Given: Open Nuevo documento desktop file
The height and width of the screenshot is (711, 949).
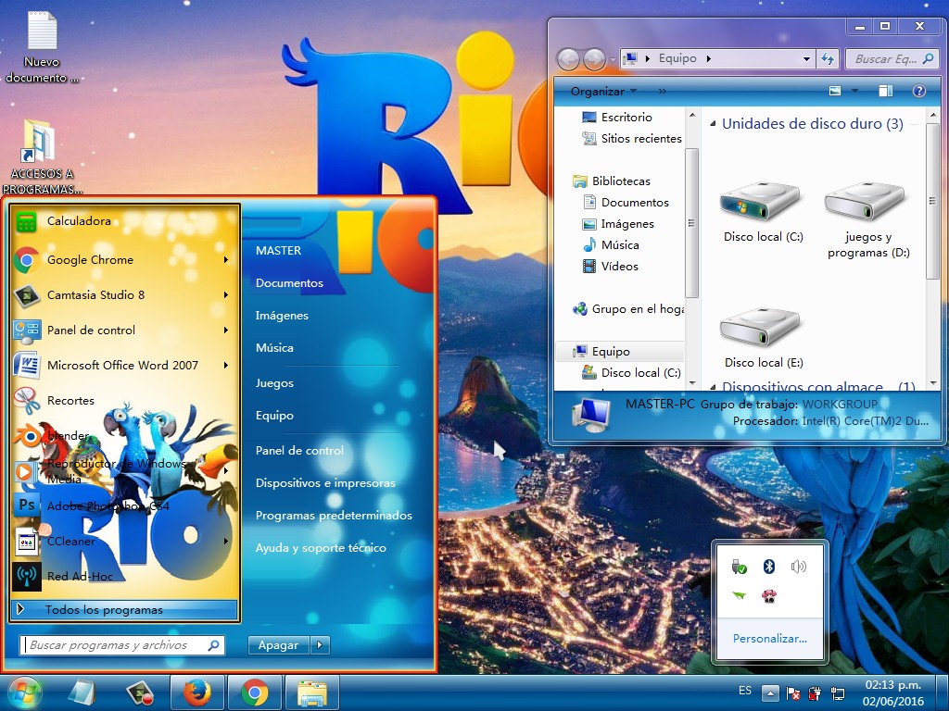Looking at the screenshot, I should click(42, 47).
